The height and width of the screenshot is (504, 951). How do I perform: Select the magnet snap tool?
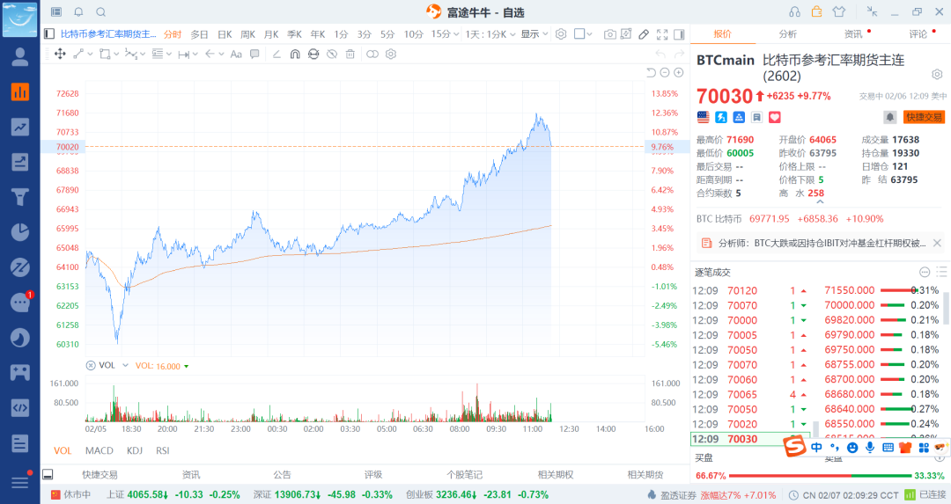click(x=295, y=54)
